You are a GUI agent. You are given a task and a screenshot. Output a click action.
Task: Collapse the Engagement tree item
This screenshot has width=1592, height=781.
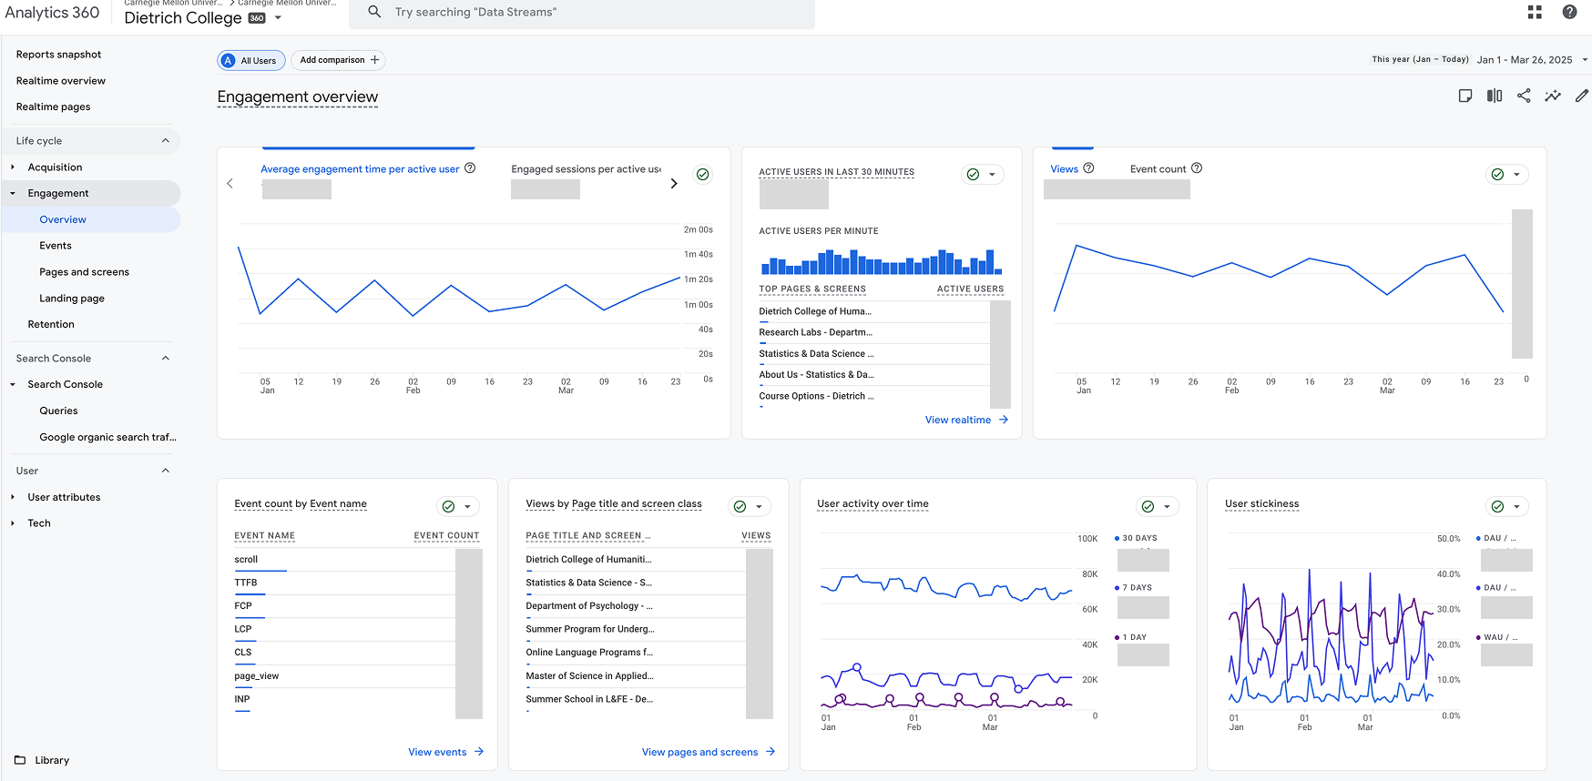(13, 194)
